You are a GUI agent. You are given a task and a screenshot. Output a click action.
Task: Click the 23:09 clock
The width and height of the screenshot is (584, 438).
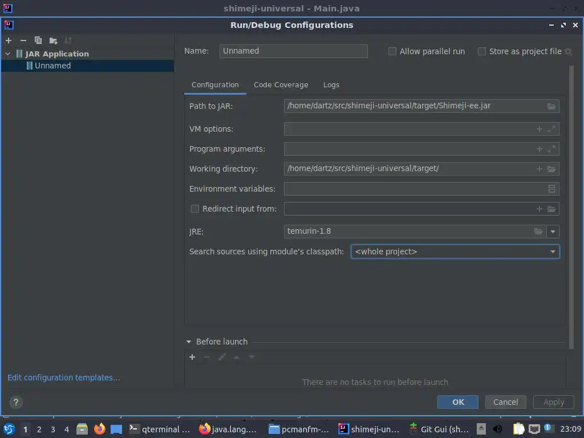click(570, 429)
